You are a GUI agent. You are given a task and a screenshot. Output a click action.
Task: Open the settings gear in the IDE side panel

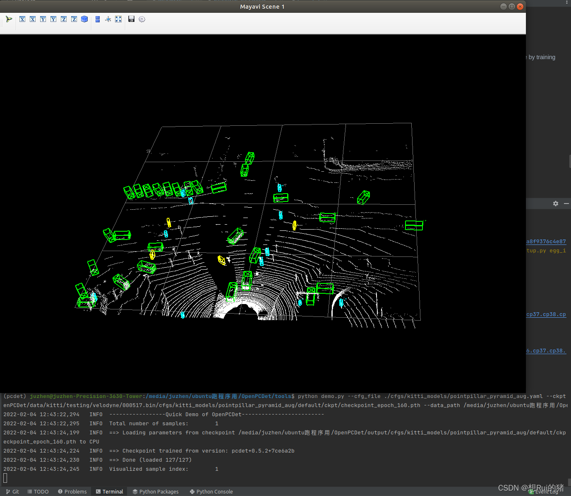(556, 204)
